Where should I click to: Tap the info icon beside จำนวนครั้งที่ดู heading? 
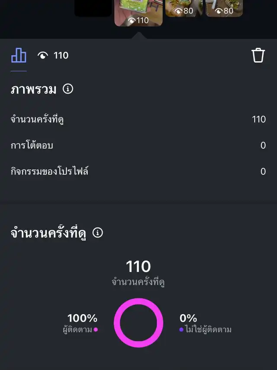click(x=98, y=233)
